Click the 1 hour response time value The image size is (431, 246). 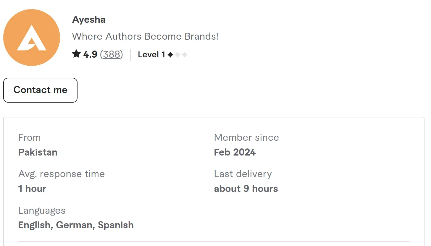32,189
